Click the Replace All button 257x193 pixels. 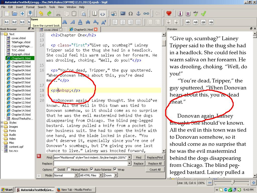(155, 164)
